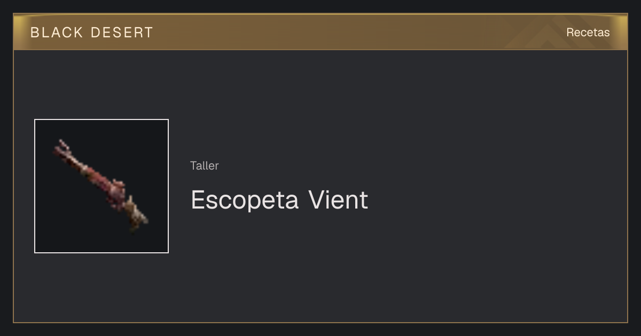Click the shotgun's middle mechanism in the icon
Viewport: 641px width, 336px height.
(115, 189)
